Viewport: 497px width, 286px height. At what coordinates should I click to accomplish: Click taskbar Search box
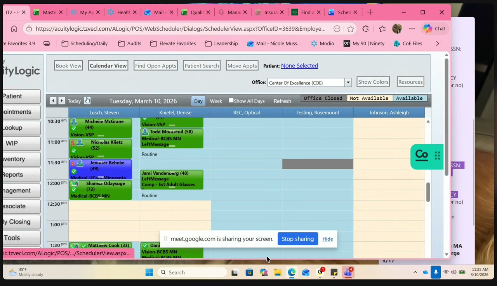coord(192,272)
